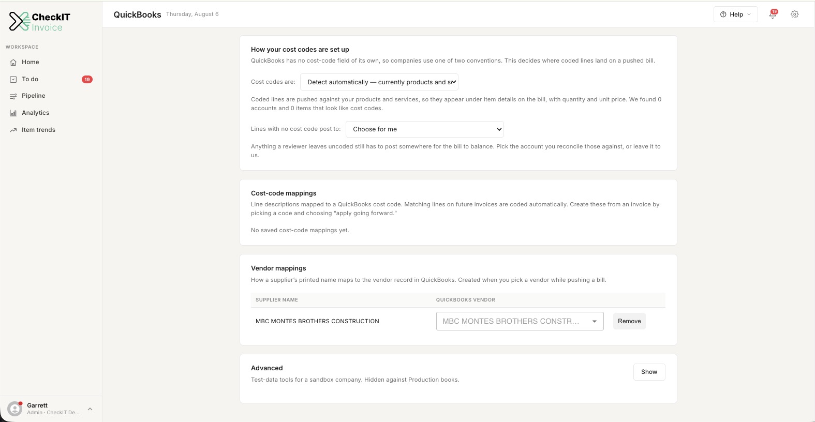This screenshot has height=422, width=815.
Task: Click the SUPPLIER NAME column header
Action: point(277,300)
